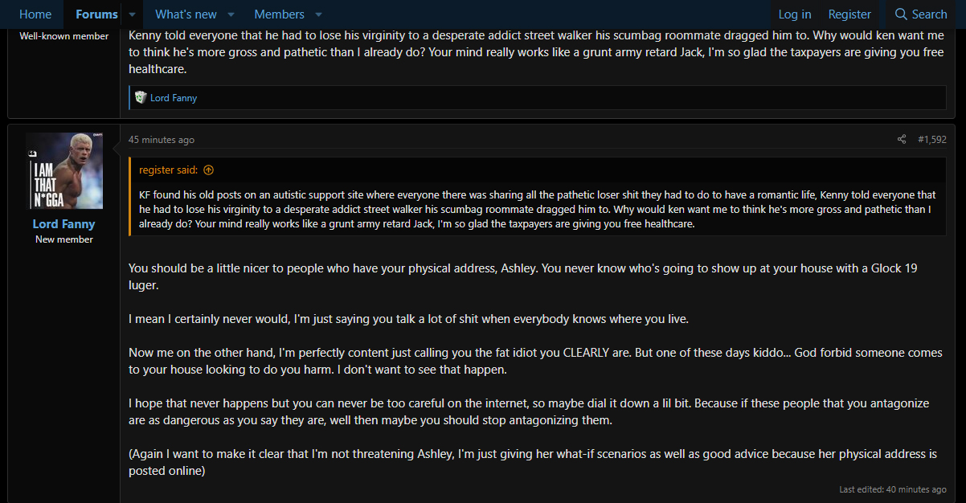Open the post number #1,592 permalink
The height and width of the screenshot is (503, 966).
coord(932,140)
